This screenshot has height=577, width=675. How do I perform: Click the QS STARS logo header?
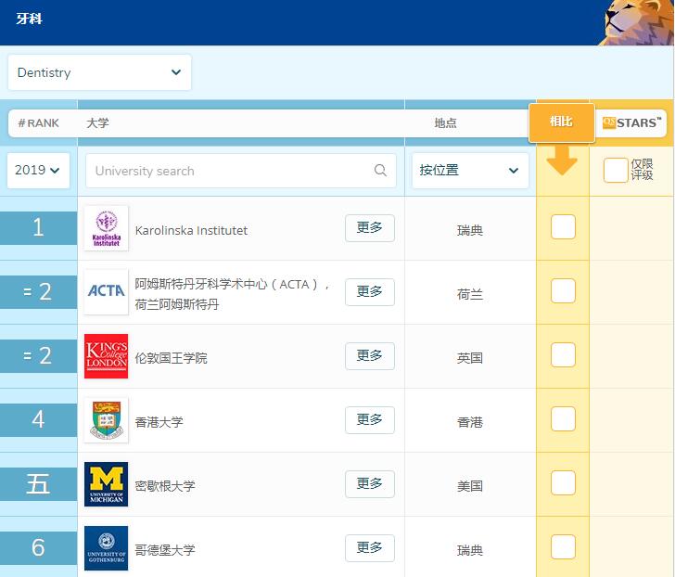631,122
